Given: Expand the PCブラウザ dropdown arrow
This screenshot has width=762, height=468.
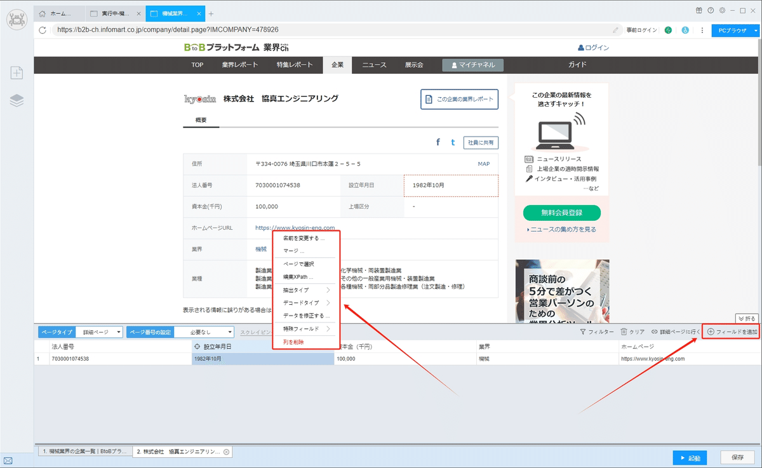Looking at the screenshot, I should pyautogui.click(x=756, y=29).
